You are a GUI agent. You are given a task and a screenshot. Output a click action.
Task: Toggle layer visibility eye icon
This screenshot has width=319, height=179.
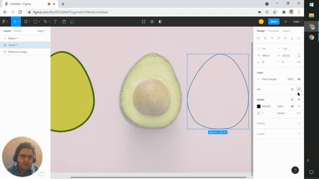pyautogui.click(x=299, y=79)
